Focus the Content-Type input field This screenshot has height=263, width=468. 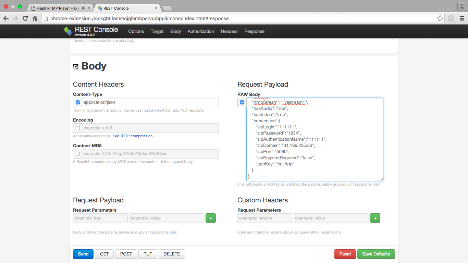pos(150,102)
